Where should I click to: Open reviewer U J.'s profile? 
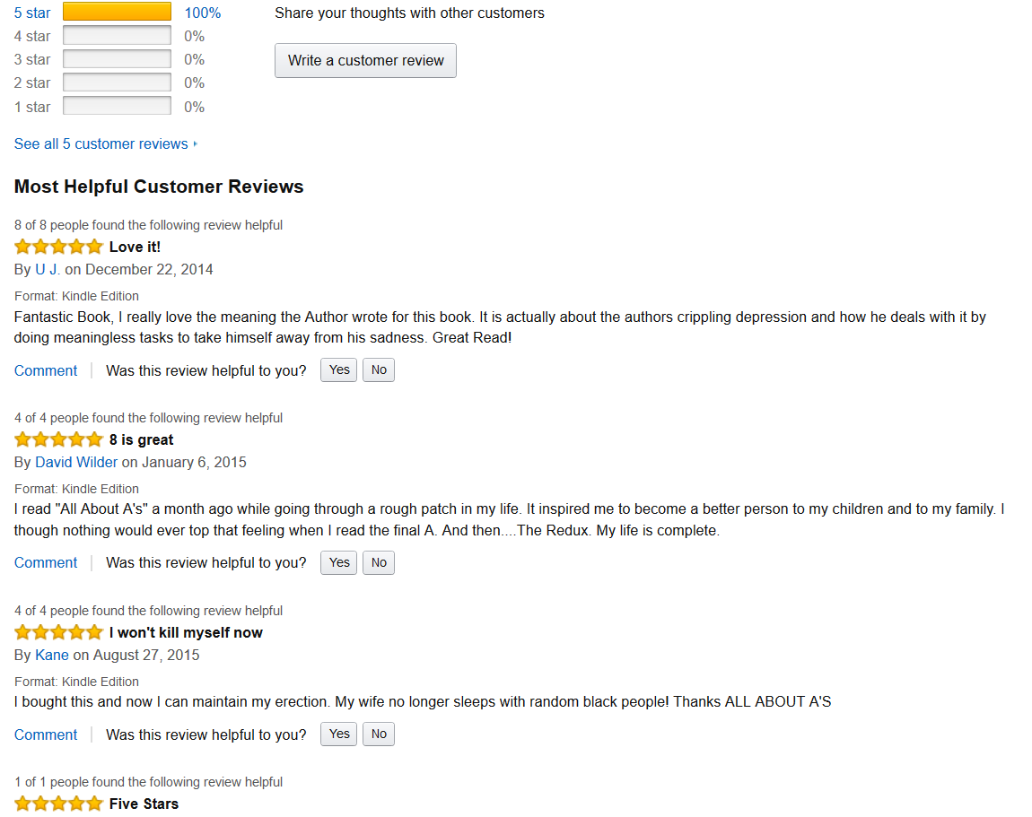coord(48,269)
